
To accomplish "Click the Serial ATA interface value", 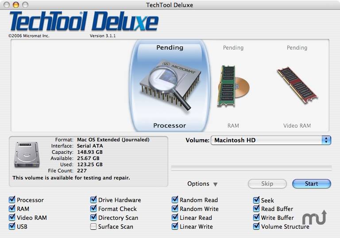I will click(90, 146).
